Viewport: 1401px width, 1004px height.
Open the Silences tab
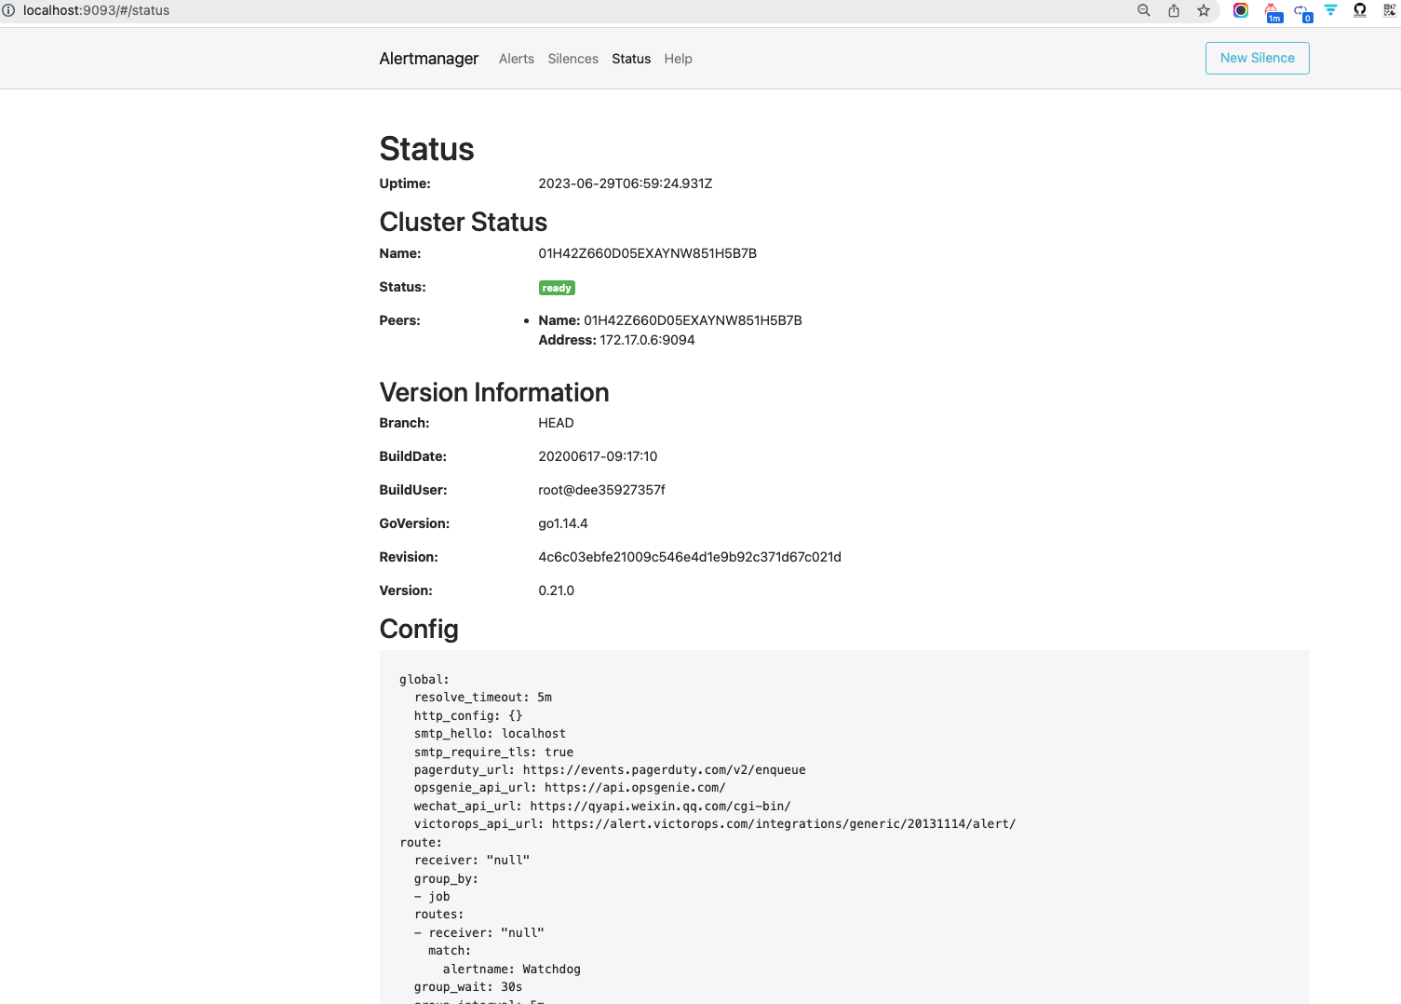click(573, 59)
